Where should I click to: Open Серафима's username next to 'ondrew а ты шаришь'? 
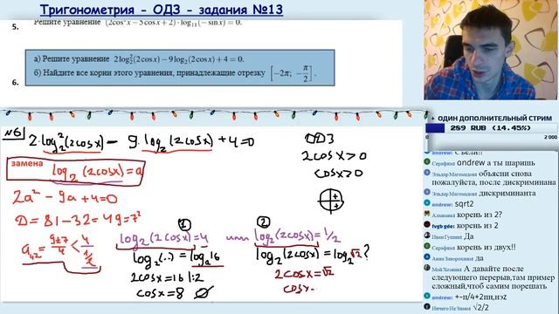[x=443, y=164]
